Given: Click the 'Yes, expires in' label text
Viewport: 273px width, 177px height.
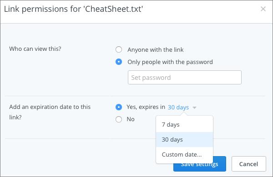Looking at the screenshot, I should point(146,107).
